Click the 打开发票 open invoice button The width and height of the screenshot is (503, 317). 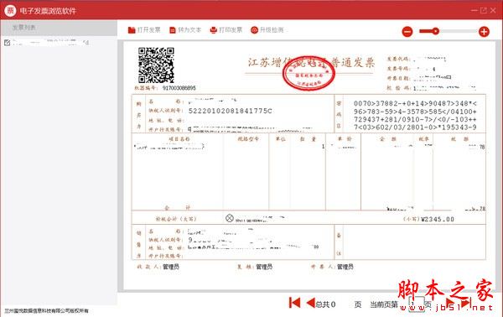click(x=144, y=30)
